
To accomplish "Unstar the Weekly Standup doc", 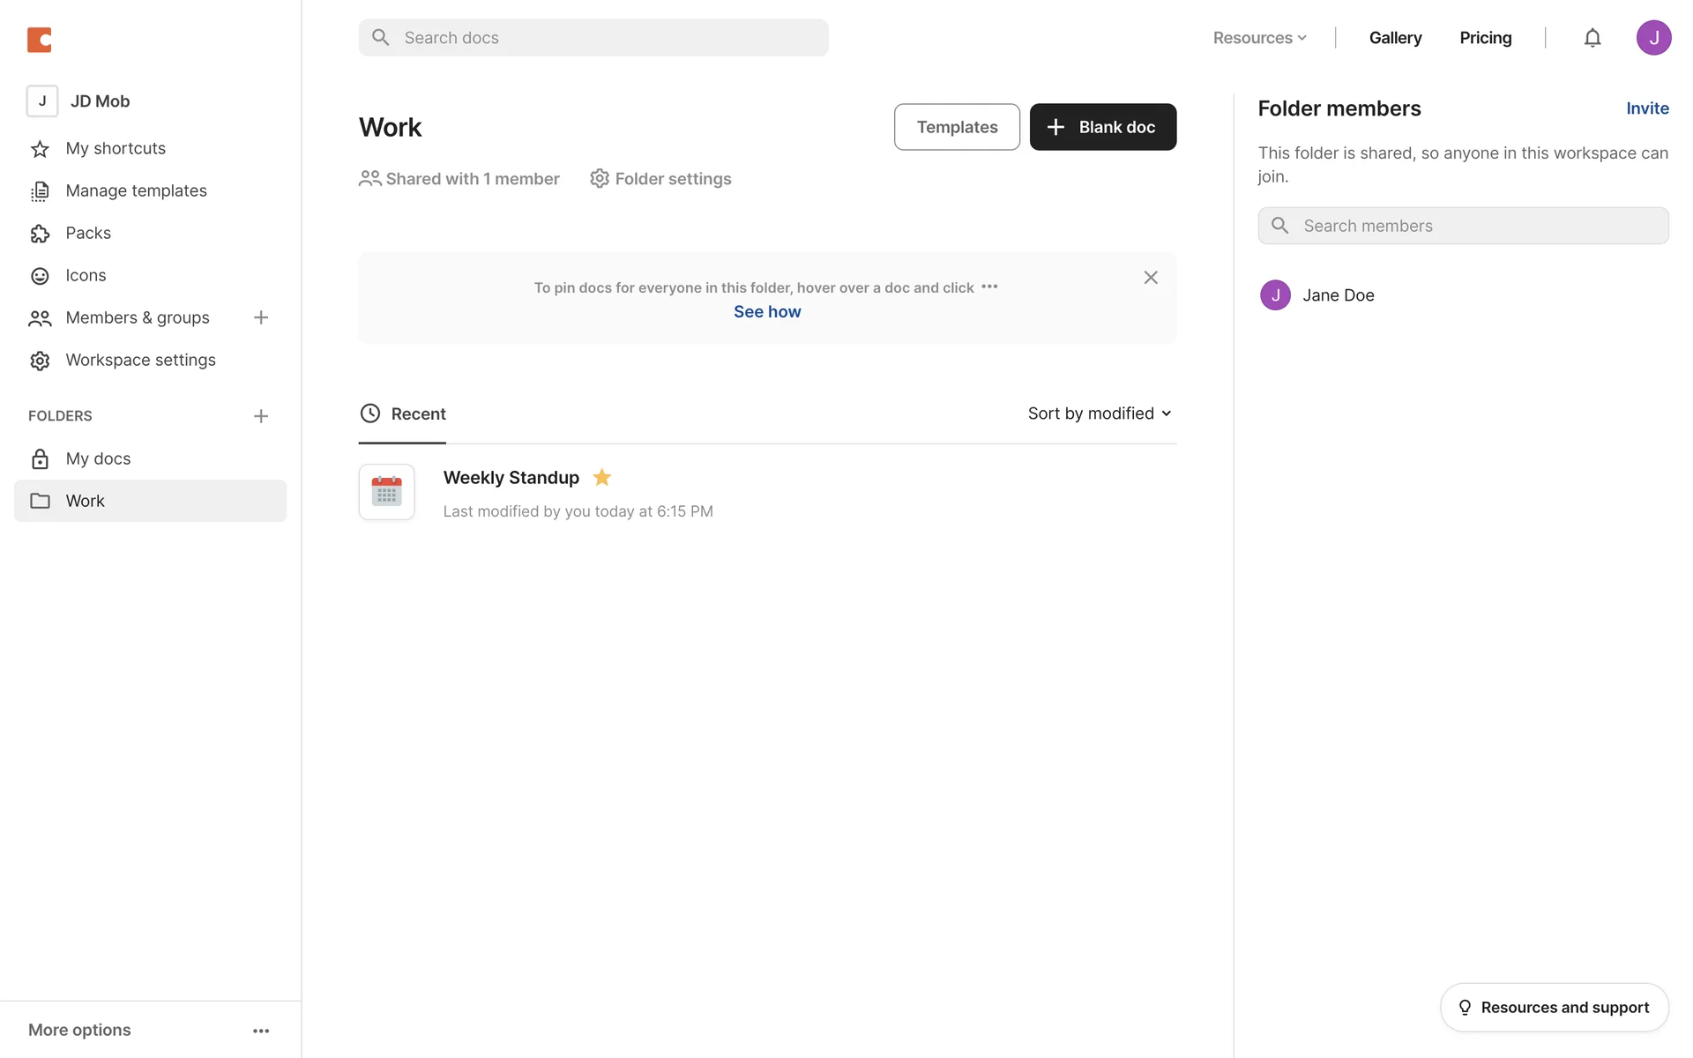I will (x=602, y=478).
